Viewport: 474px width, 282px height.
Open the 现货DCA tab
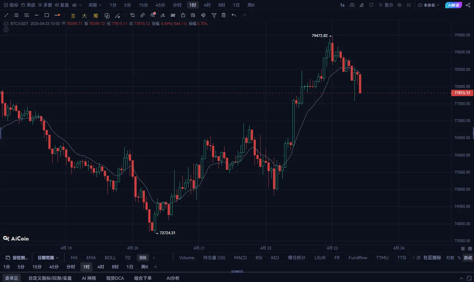click(115, 278)
